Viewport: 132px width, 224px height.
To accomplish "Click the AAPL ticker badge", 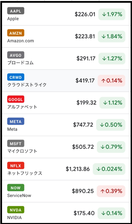I will 16,11.
